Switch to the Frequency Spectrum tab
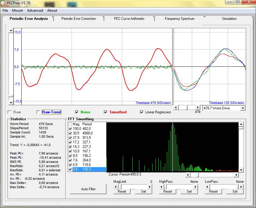The image size is (256, 208). 180,19
